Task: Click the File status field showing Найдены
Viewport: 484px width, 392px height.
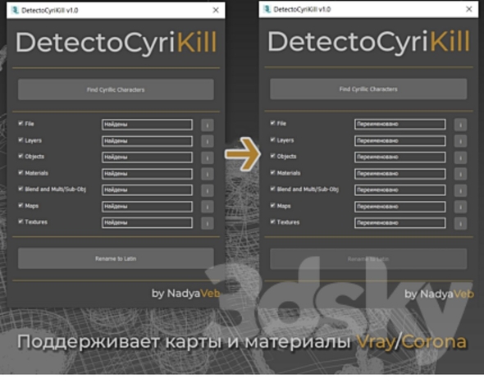Action: tap(147, 125)
